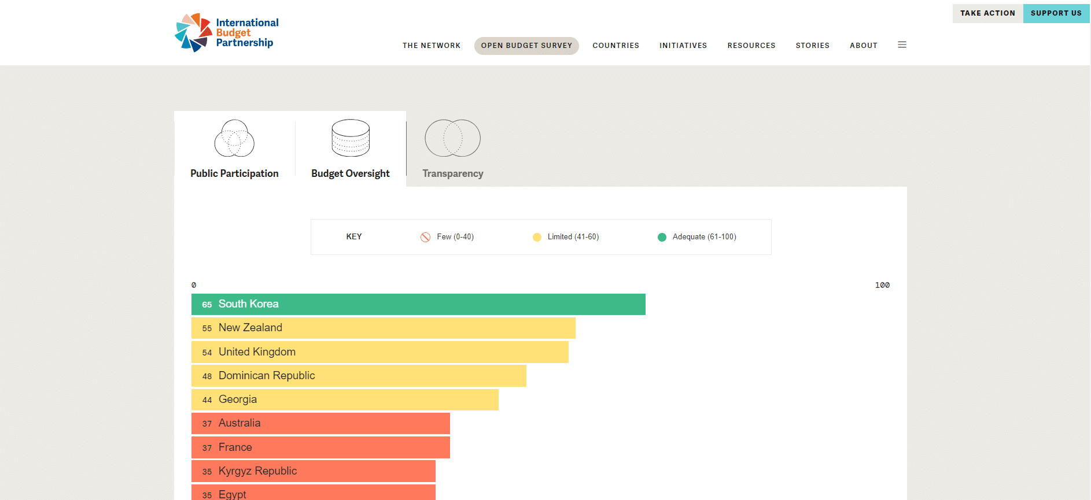This screenshot has height=500, width=1091.
Task: Click the green Adequate key dot
Action: click(x=662, y=237)
